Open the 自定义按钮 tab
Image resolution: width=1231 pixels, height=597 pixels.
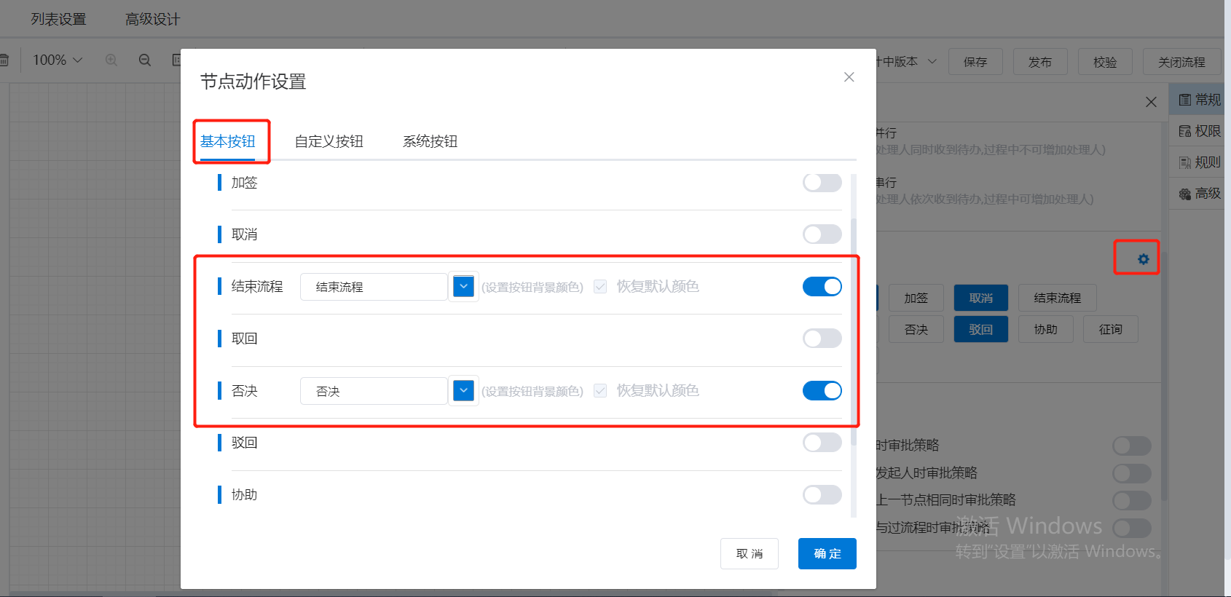(x=329, y=141)
